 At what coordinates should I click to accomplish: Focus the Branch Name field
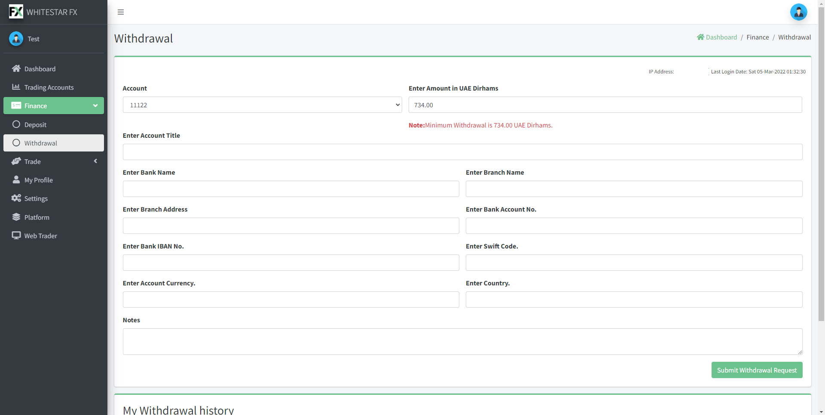(x=634, y=189)
